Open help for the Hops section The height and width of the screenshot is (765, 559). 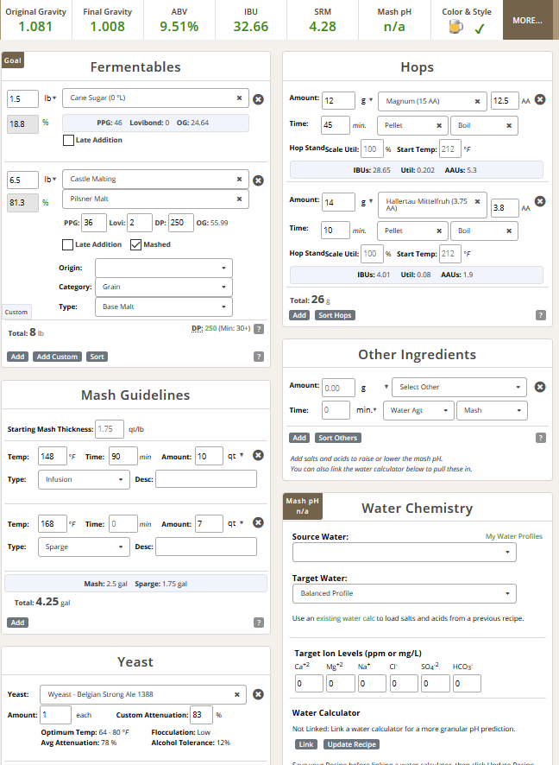pyautogui.click(x=541, y=315)
